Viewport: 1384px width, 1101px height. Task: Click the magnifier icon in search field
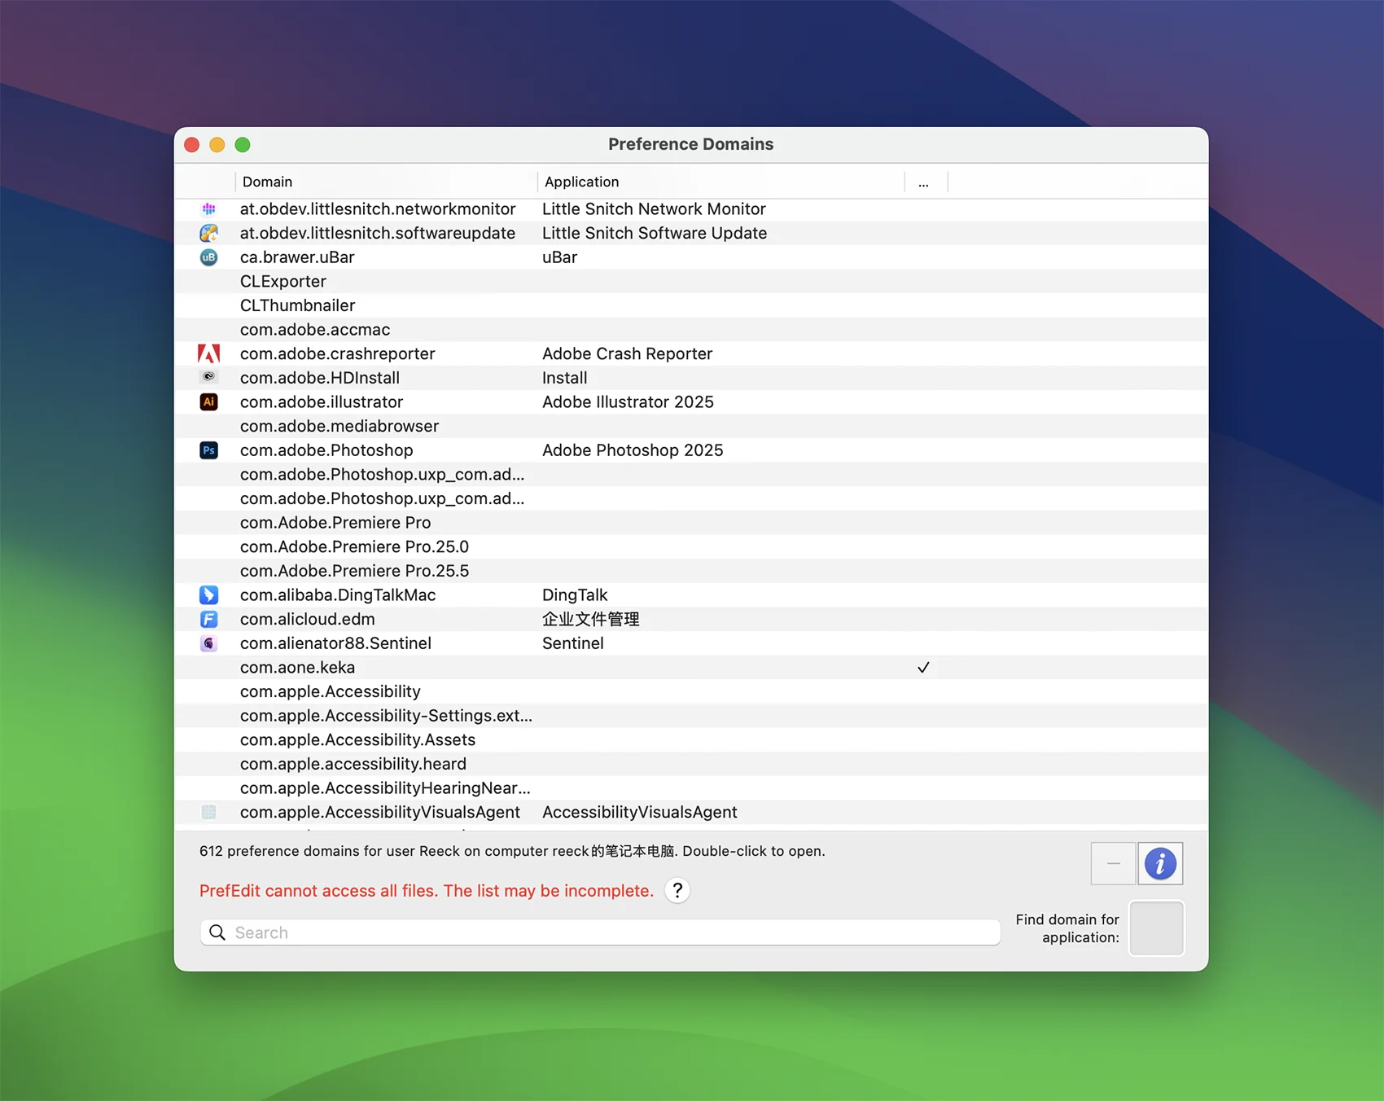(x=217, y=932)
